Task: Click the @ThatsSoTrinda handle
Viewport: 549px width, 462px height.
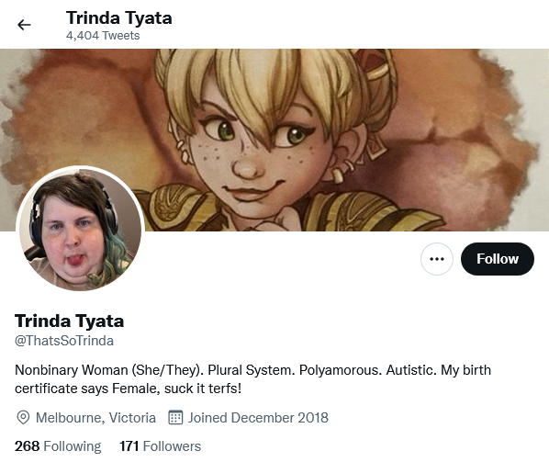Action: [64, 341]
